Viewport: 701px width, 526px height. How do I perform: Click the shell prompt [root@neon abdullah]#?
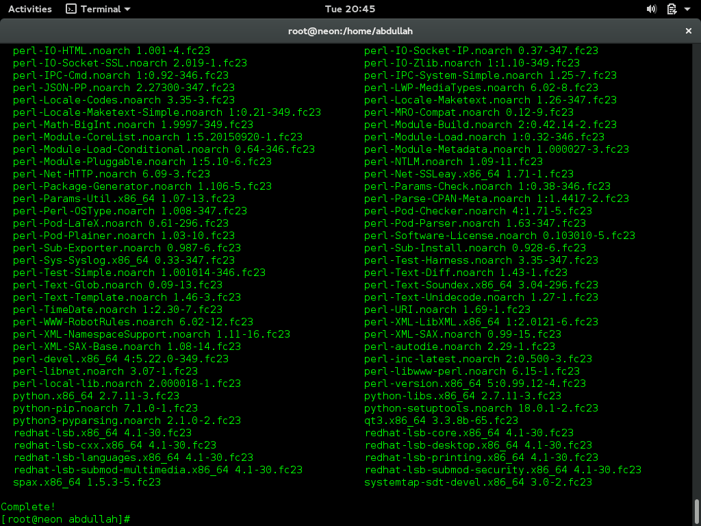[66, 519]
